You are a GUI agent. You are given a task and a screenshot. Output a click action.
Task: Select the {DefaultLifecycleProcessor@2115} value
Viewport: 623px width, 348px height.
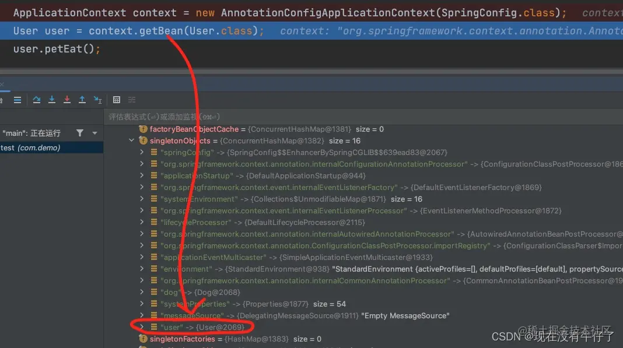304,223
